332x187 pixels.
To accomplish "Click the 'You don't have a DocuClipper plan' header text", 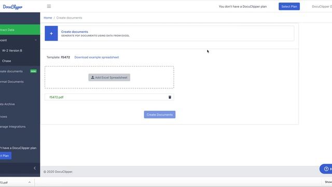I will tap(243, 7).
